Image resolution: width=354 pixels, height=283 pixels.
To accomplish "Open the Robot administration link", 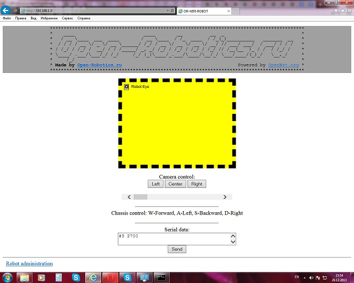I will [29, 264].
